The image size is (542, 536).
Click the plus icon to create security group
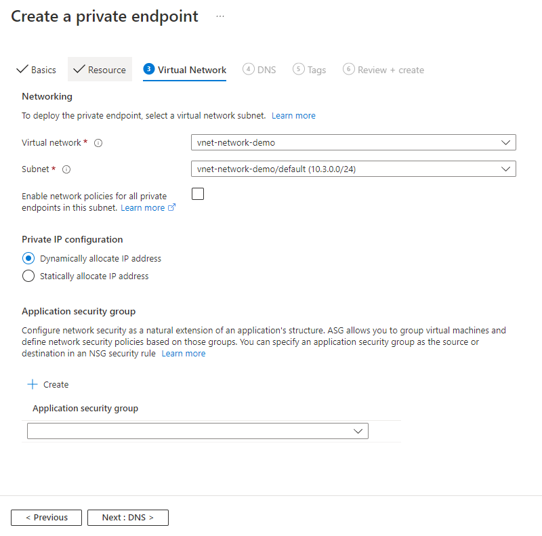tap(33, 384)
